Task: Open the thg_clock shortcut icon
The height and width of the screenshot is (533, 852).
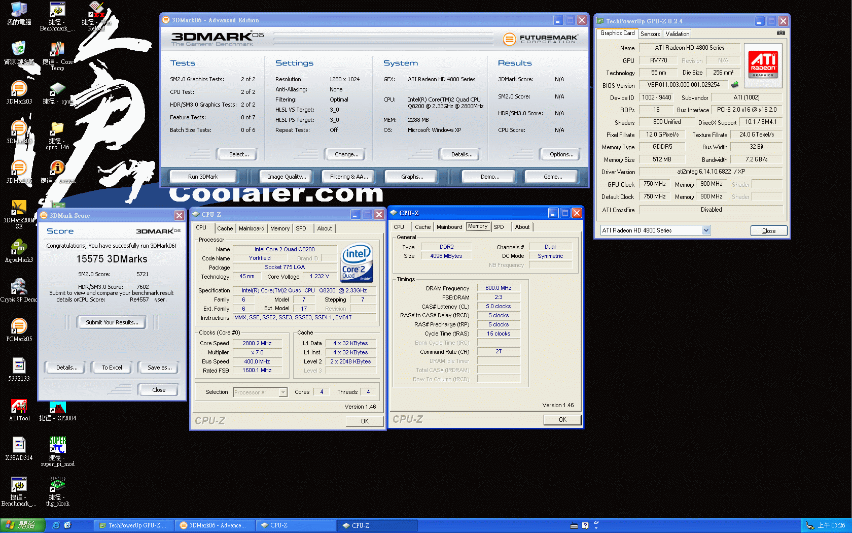Action: (x=57, y=490)
